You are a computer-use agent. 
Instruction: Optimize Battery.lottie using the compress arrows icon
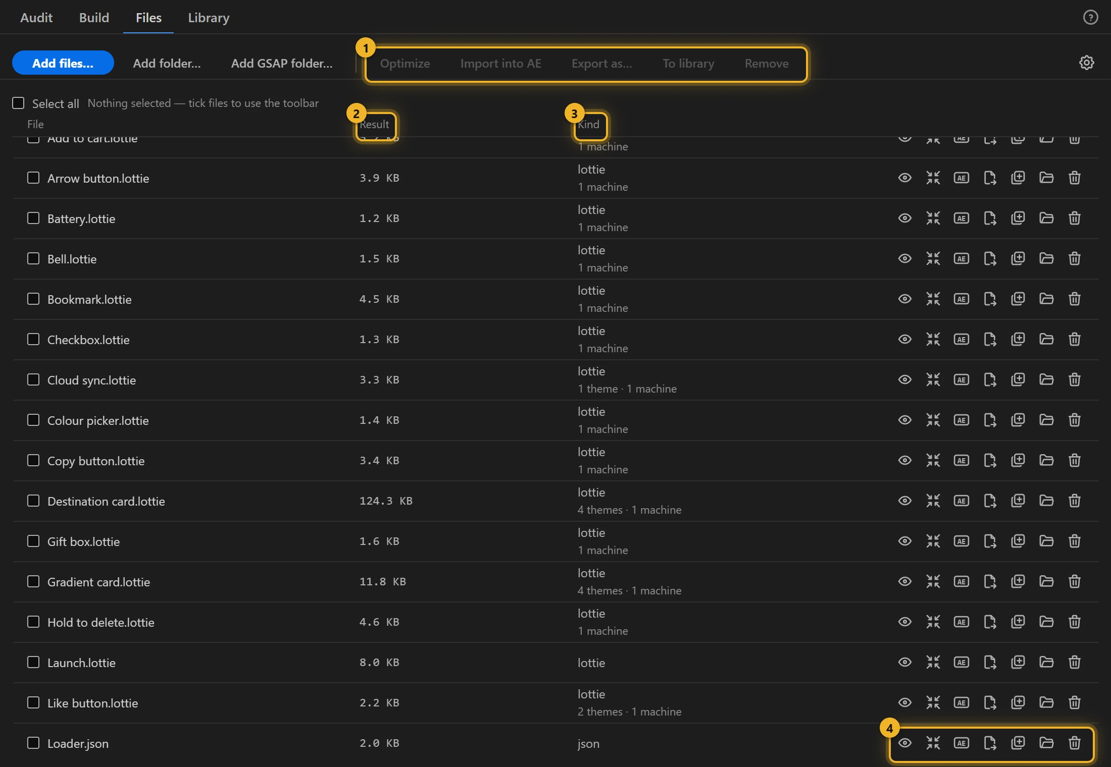933,218
